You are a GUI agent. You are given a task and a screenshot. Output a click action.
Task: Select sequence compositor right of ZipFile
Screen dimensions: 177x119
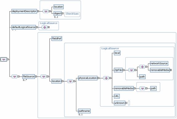tap(131, 70)
